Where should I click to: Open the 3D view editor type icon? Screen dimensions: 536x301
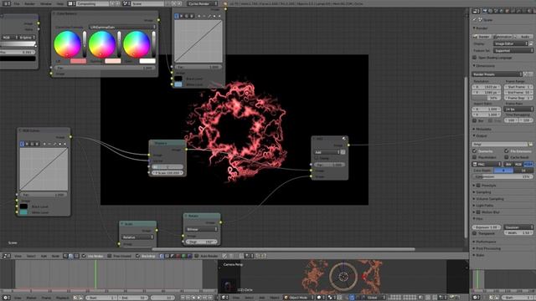[x=225, y=298]
